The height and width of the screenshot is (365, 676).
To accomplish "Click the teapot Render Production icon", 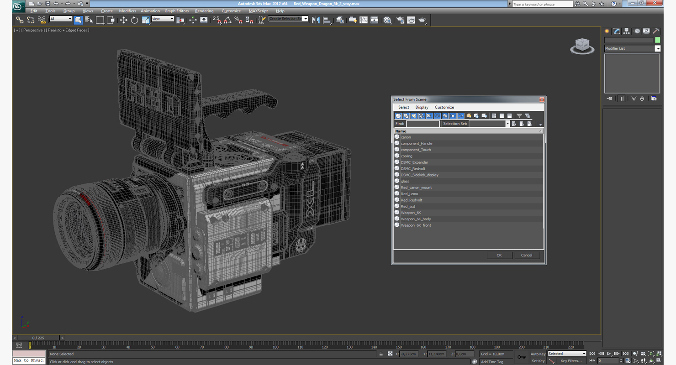I will click(x=422, y=20).
